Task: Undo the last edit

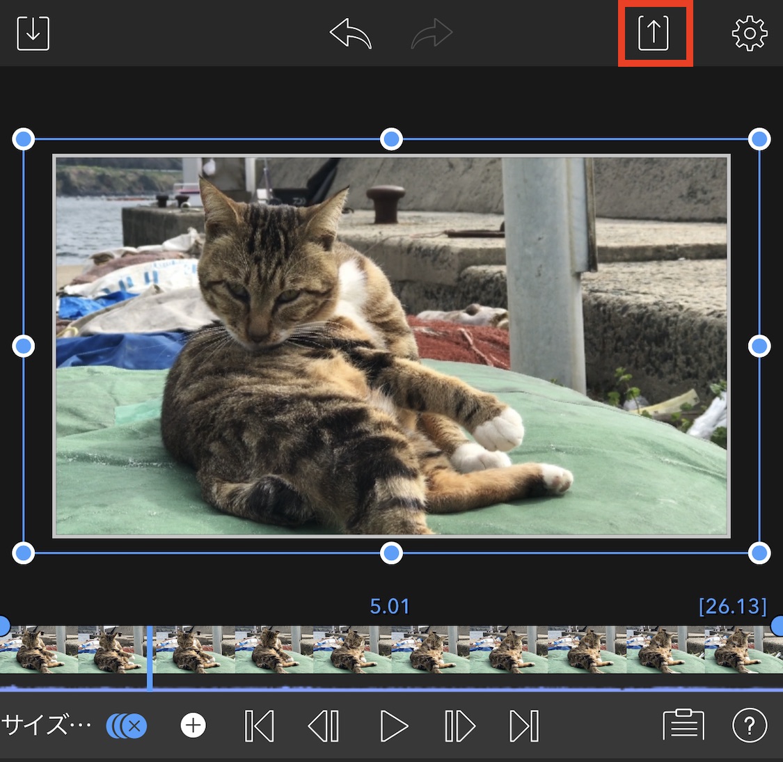Action: click(x=351, y=33)
